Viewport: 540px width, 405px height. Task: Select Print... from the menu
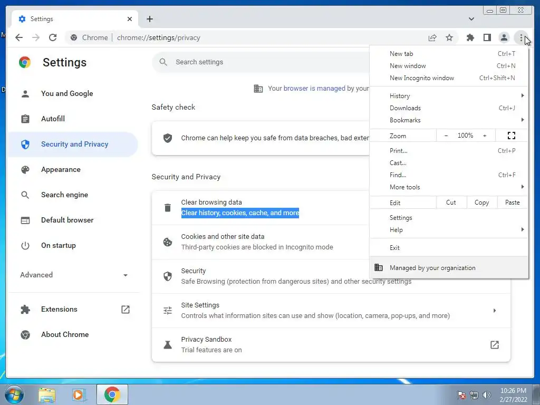point(449,150)
